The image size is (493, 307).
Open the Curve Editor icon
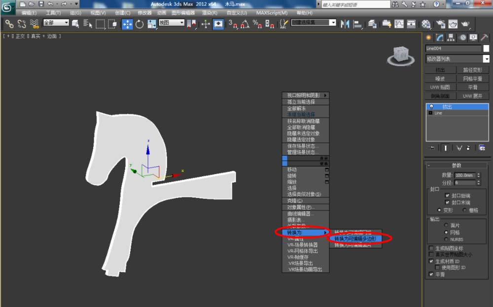pyautogui.click(x=399, y=24)
